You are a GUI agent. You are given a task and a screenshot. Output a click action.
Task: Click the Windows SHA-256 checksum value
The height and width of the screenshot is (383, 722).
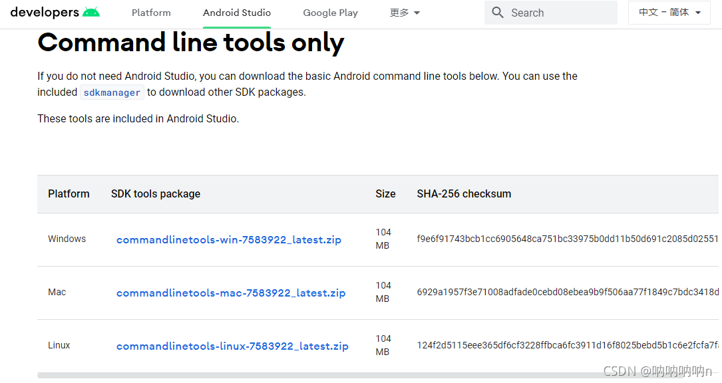[567, 239]
